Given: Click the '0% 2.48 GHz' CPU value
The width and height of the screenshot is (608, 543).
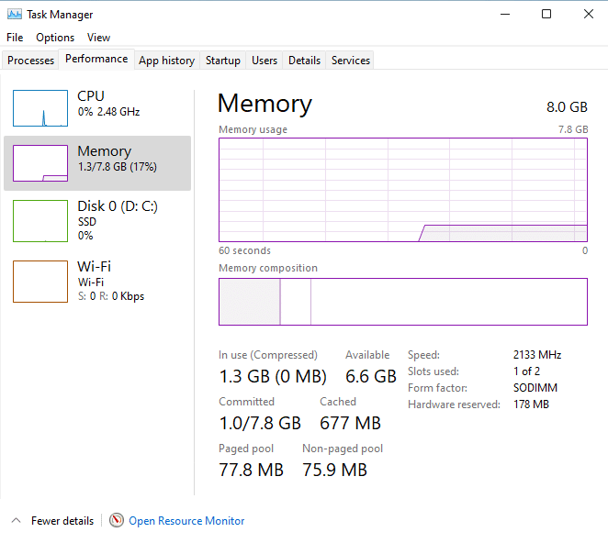Looking at the screenshot, I should pyautogui.click(x=108, y=112).
